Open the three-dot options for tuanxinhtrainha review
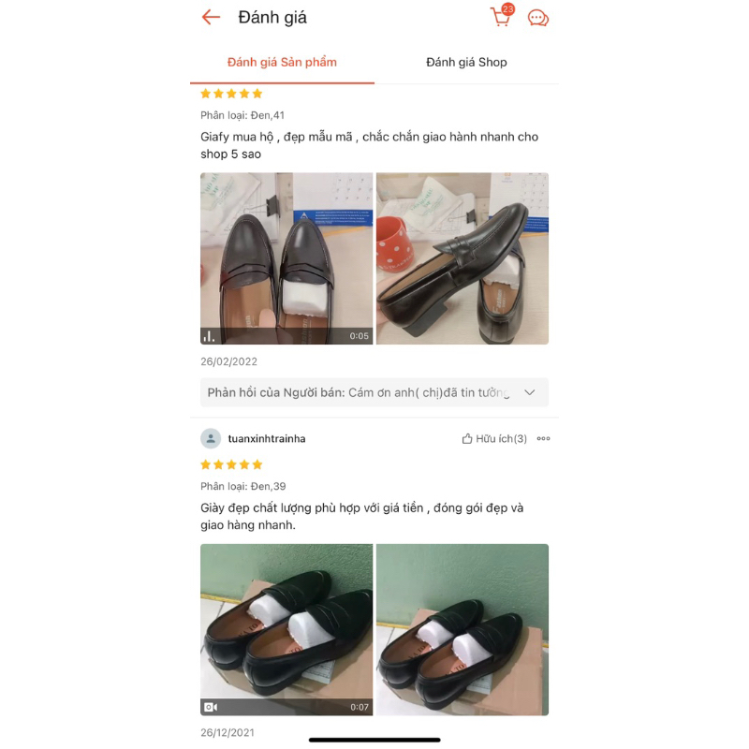The width and height of the screenshot is (749, 749). (543, 438)
